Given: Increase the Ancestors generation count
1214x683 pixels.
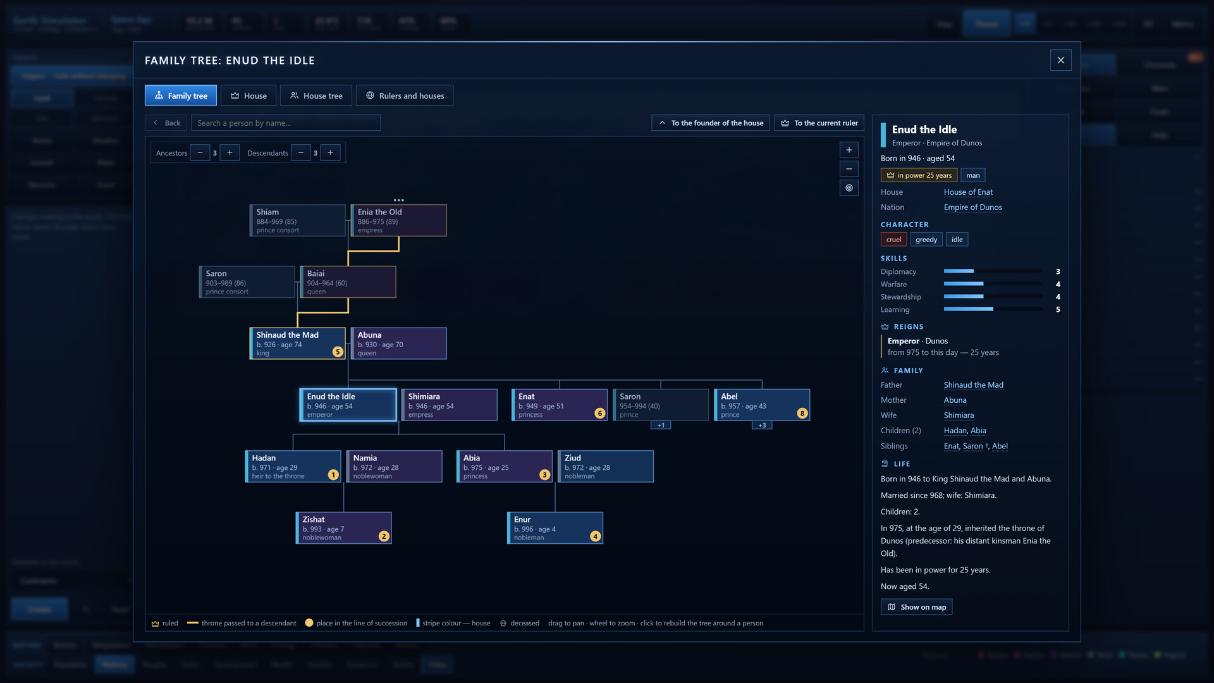Looking at the screenshot, I should tap(230, 152).
